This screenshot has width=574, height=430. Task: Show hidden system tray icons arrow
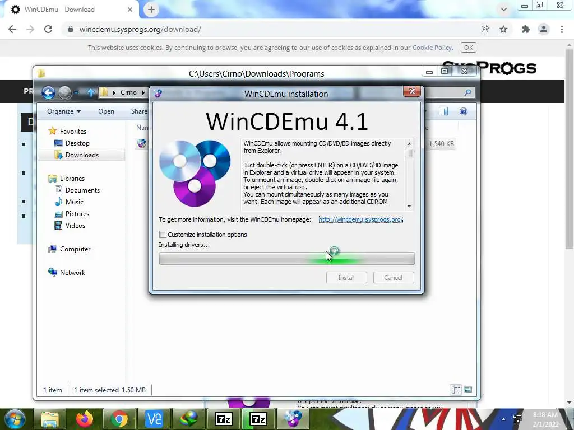point(504,419)
